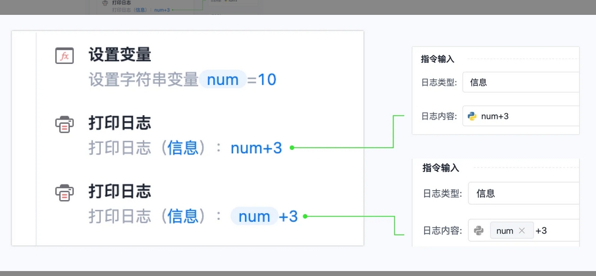Image resolution: width=596 pixels, height=276 pixels.
Task: Select the second Print Log printer icon
Action: click(x=64, y=192)
